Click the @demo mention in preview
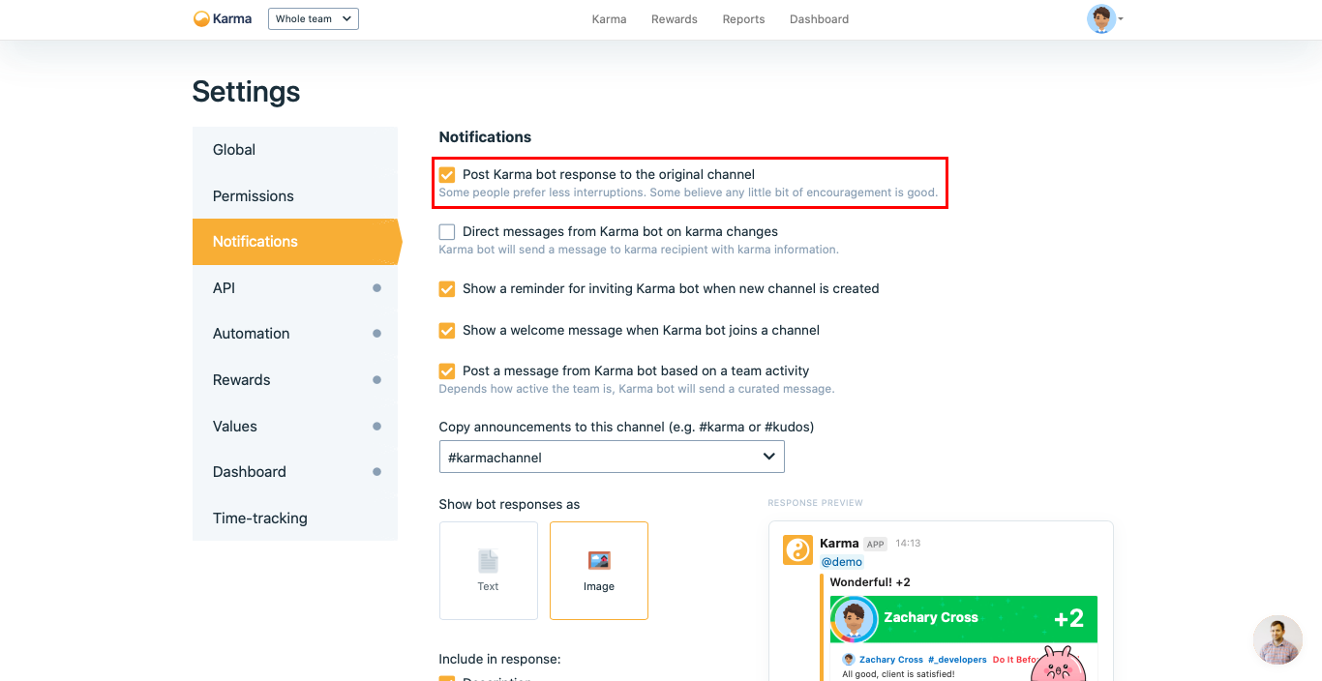Screen dimensions: 1322x681 pyautogui.click(x=841, y=562)
